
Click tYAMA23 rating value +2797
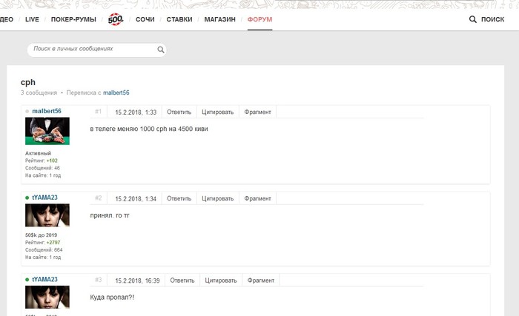[53, 242]
